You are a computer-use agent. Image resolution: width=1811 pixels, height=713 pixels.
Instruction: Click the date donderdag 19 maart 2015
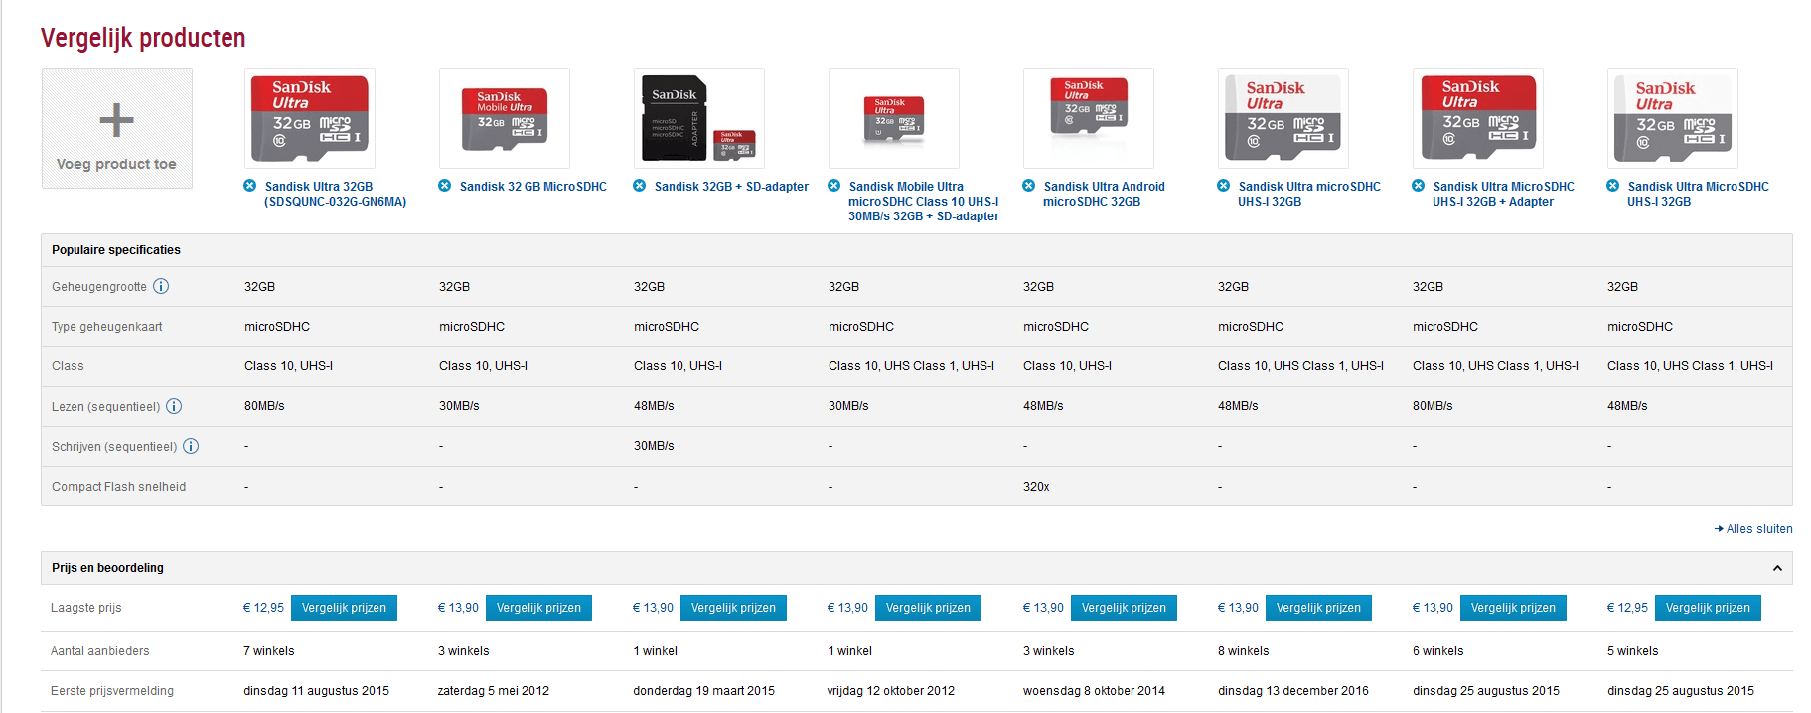[704, 691]
